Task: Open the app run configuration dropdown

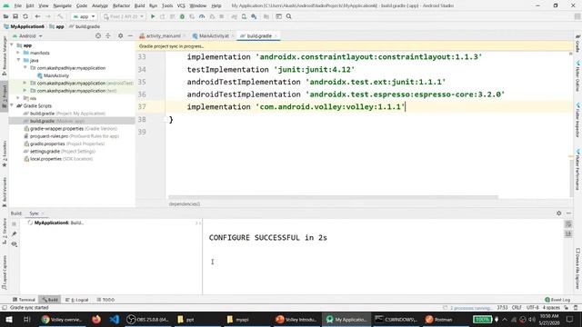Action: pyautogui.click(x=84, y=16)
